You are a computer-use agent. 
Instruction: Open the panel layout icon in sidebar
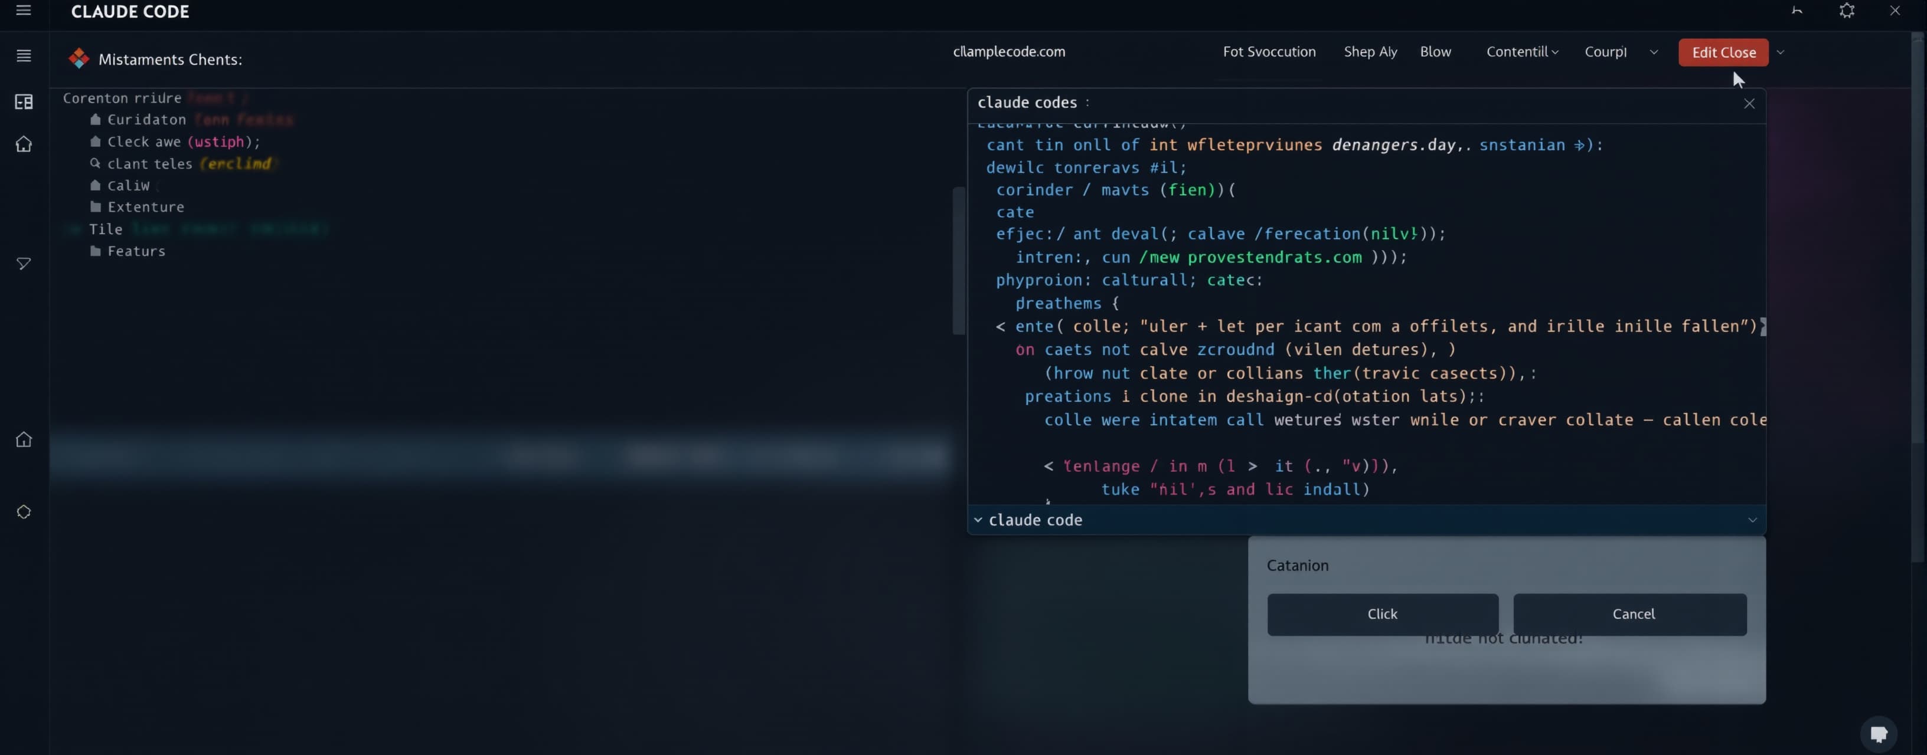tap(23, 101)
